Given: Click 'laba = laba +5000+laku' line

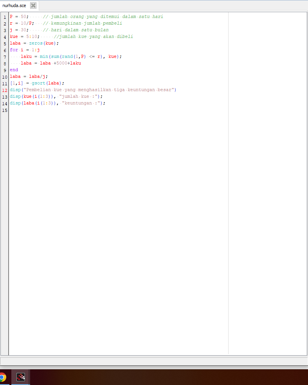Looking at the screenshot, I should pyautogui.click(x=51, y=63).
